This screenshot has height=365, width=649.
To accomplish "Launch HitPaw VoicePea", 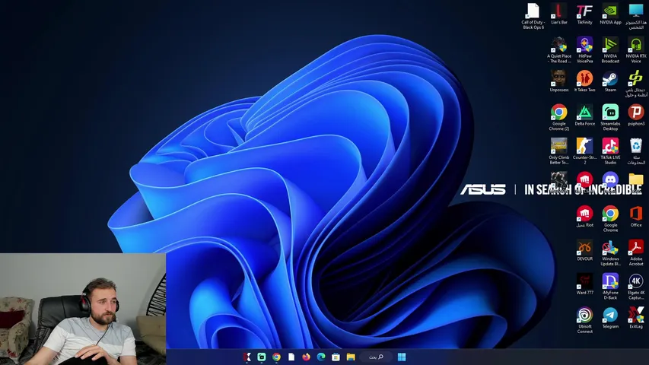I will pos(584,49).
